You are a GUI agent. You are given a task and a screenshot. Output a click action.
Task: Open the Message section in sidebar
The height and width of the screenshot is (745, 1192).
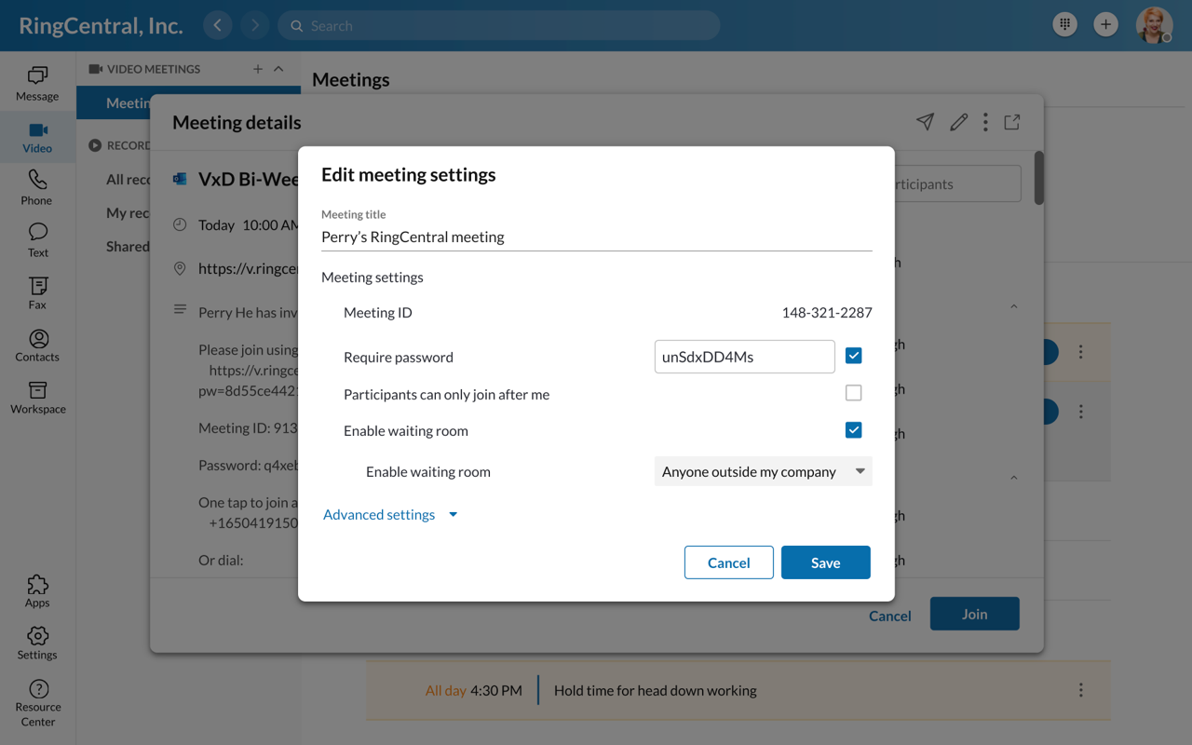point(37,83)
